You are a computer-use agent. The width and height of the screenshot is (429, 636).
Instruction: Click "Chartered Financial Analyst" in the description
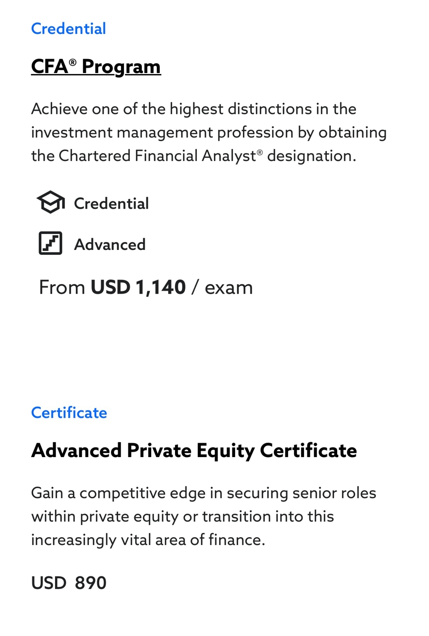click(157, 156)
